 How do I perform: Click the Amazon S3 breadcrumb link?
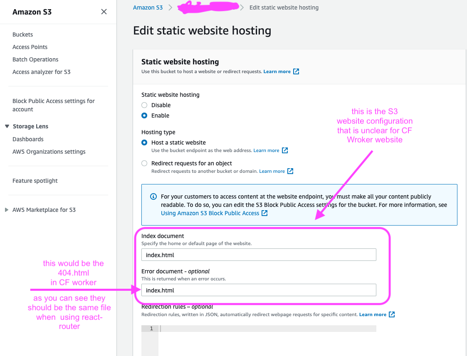pos(148,7)
